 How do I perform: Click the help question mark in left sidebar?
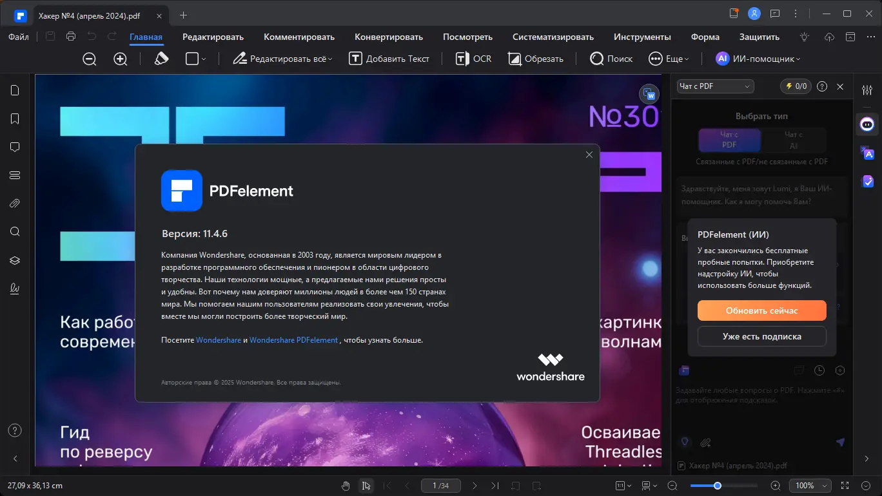point(15,430)
